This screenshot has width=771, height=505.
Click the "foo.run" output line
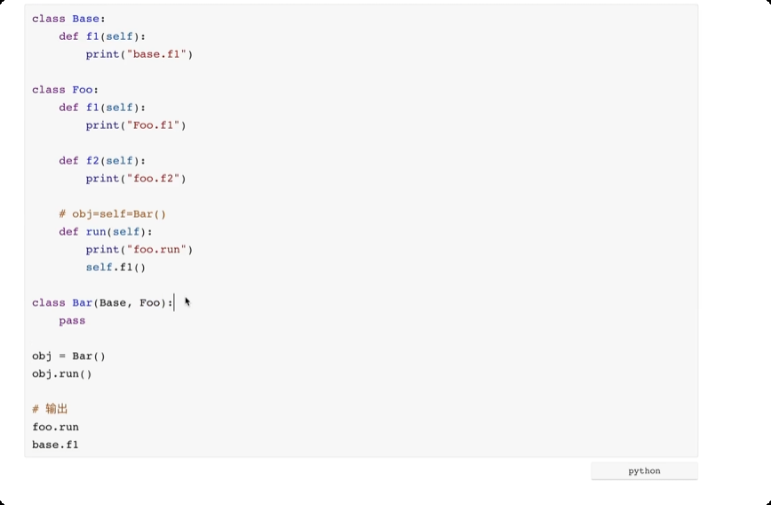(55, 427)
